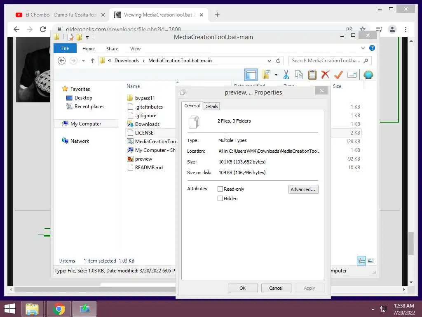
Task: Click the search magnifier icon in Explorer
Action: click(x=366, y=61)
